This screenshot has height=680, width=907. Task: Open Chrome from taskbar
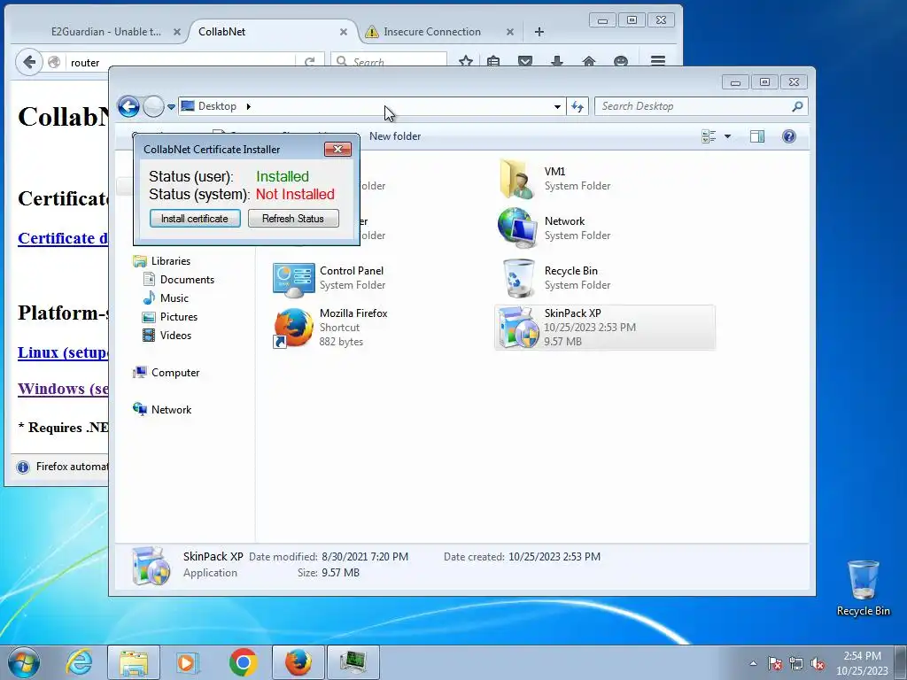click(244, 662)
